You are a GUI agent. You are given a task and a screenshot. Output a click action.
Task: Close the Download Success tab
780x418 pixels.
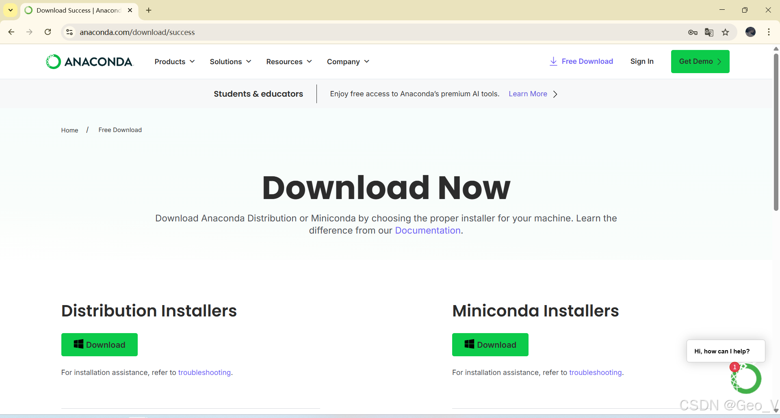130,10
